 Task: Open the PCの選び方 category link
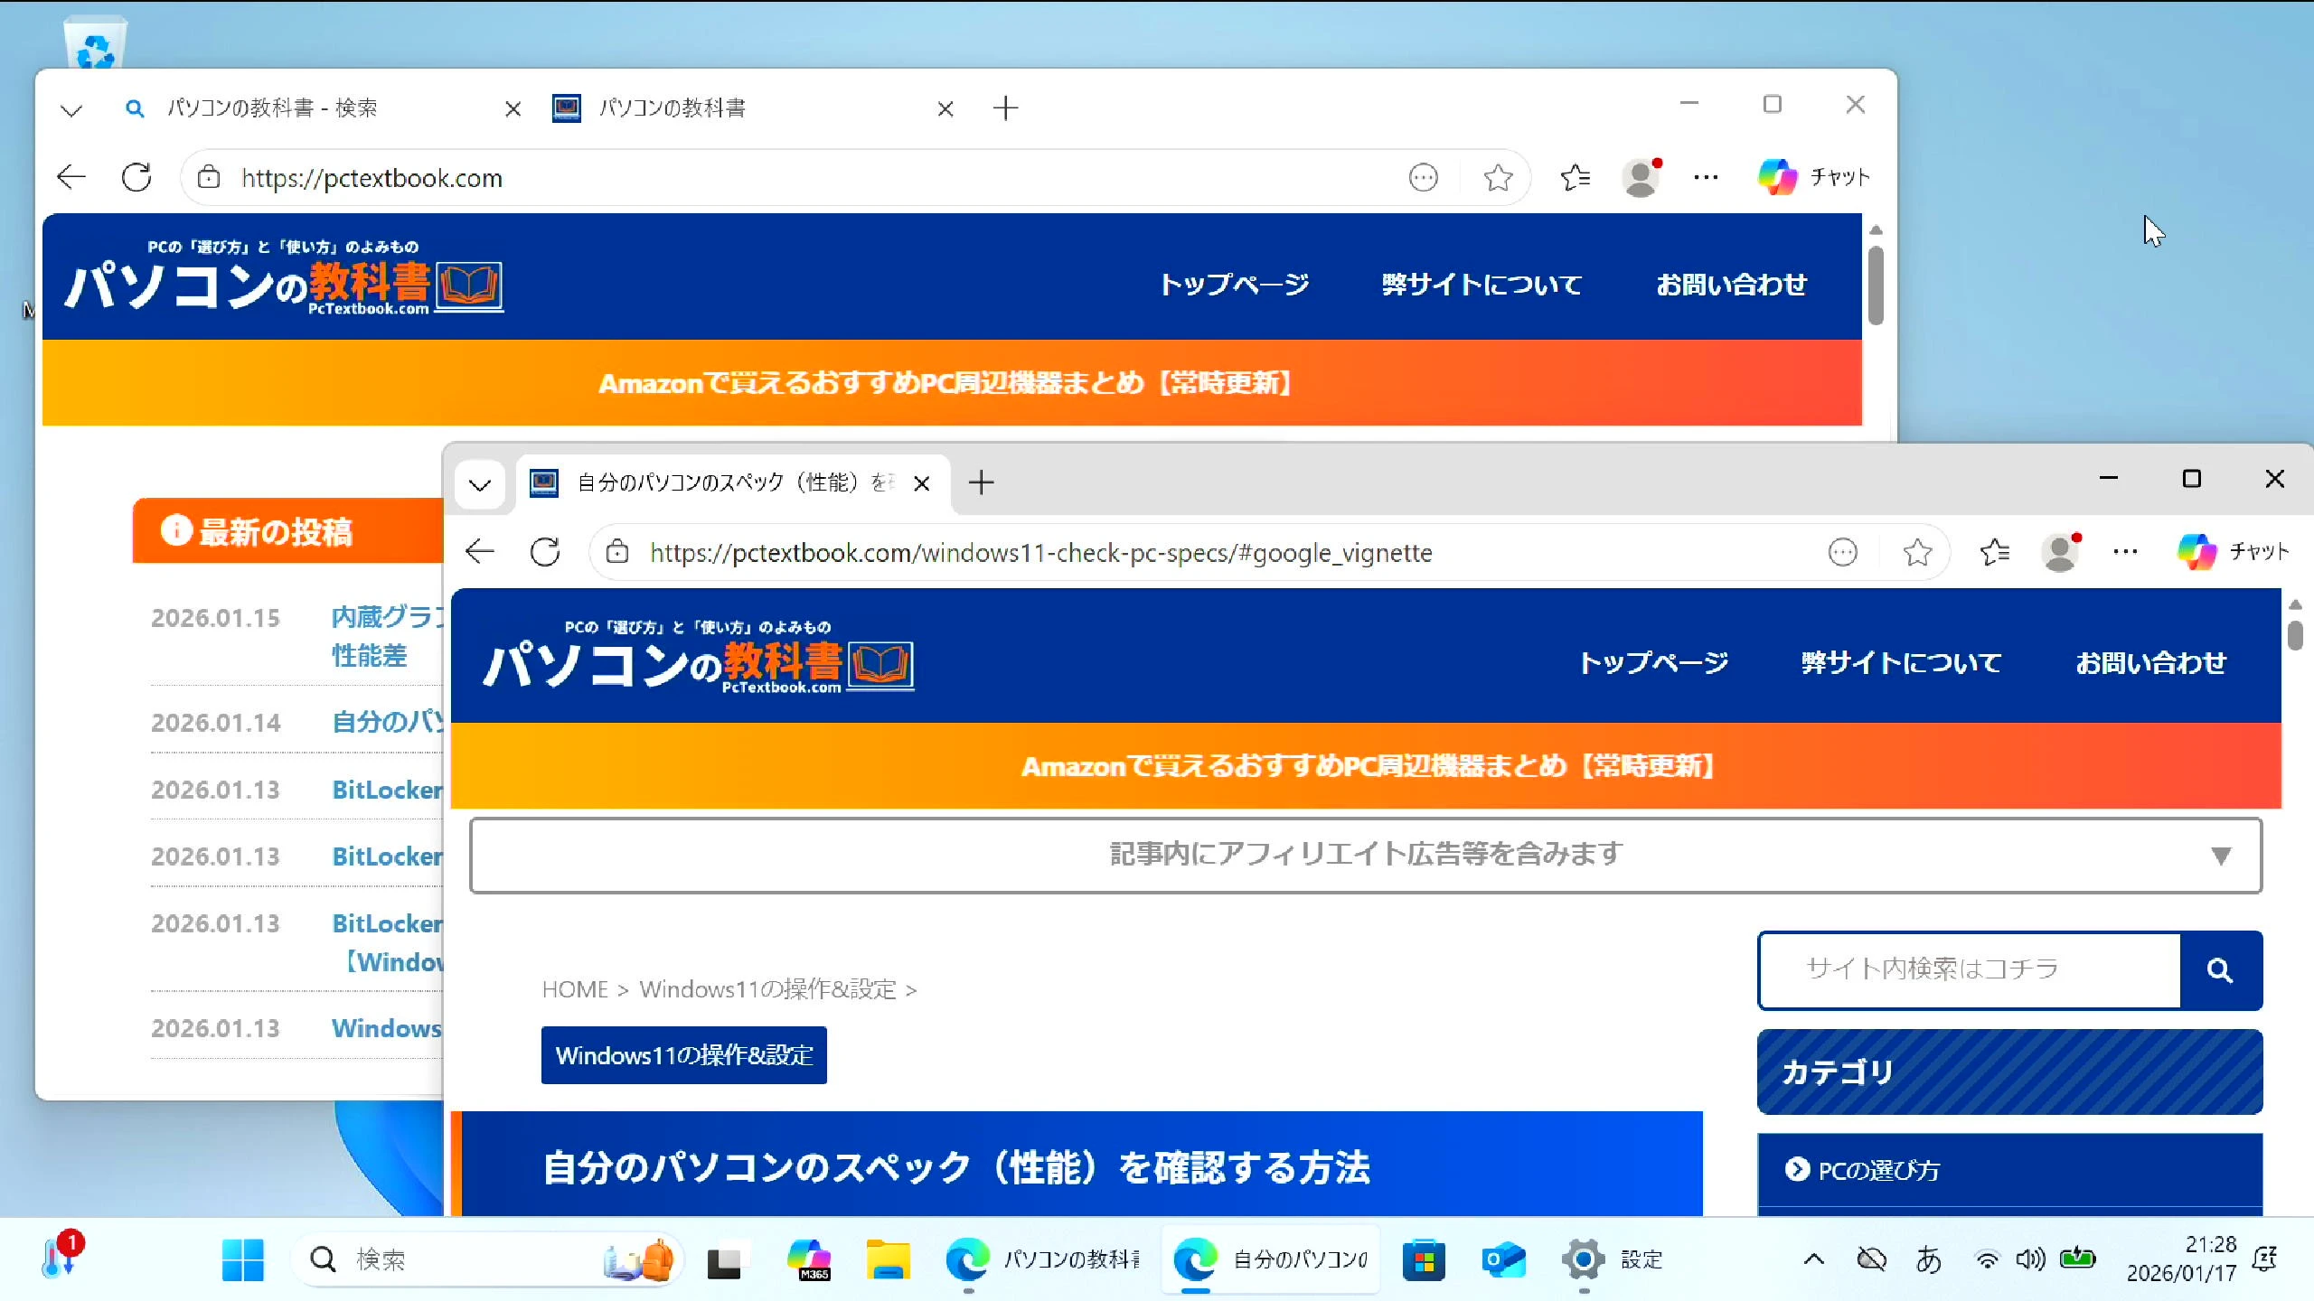[x=1878, y=1171]
